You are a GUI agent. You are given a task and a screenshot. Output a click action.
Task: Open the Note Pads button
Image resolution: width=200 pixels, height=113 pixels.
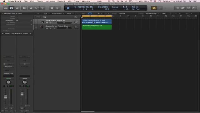click(x=183, y=8)
